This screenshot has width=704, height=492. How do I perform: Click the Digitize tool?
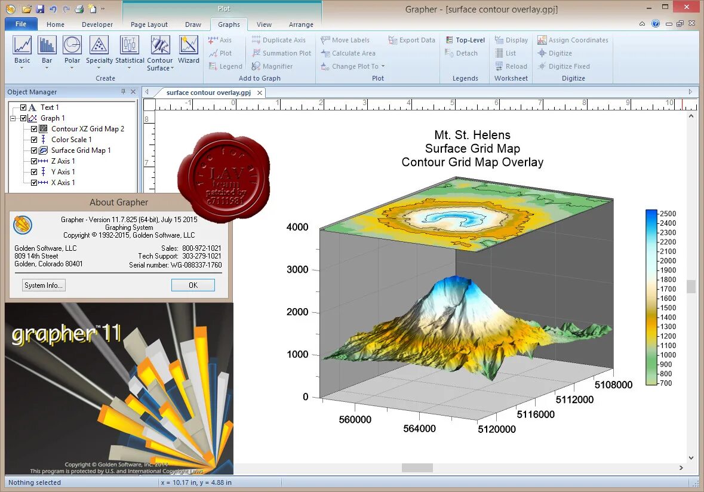(x=555, y=53)
